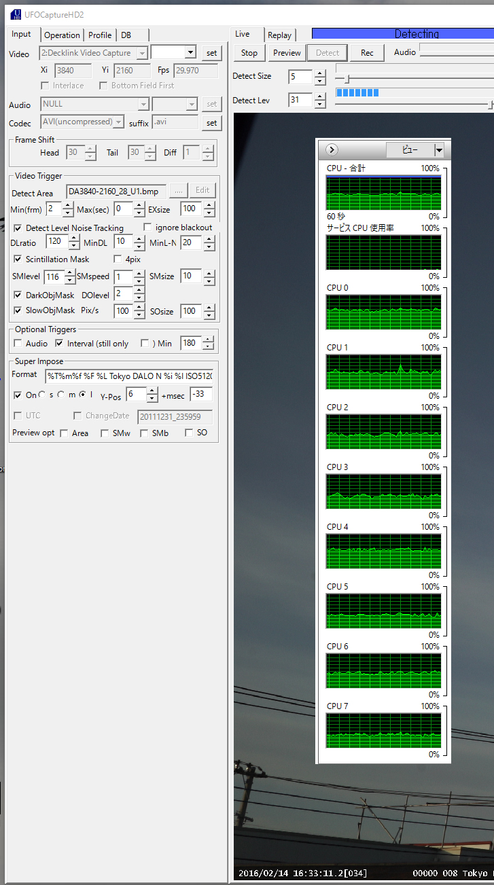Click the Rec button
This screenshot has height=885, width=494.
point(367,53)
